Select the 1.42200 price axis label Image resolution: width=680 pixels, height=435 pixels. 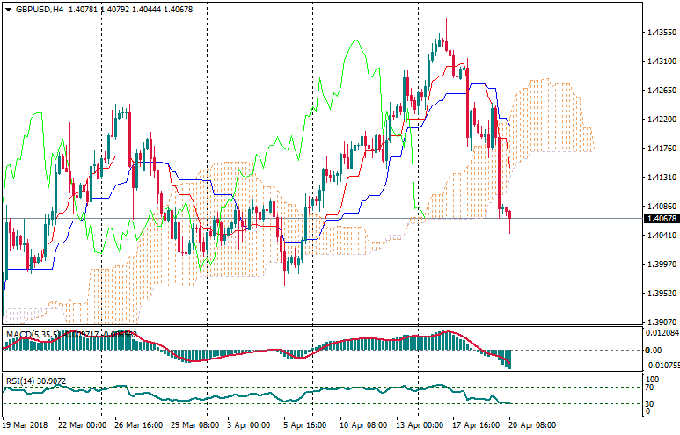[661, 120]
